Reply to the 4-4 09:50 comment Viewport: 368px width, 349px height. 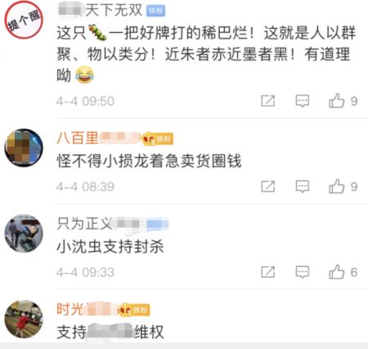[x=303, y=101]
